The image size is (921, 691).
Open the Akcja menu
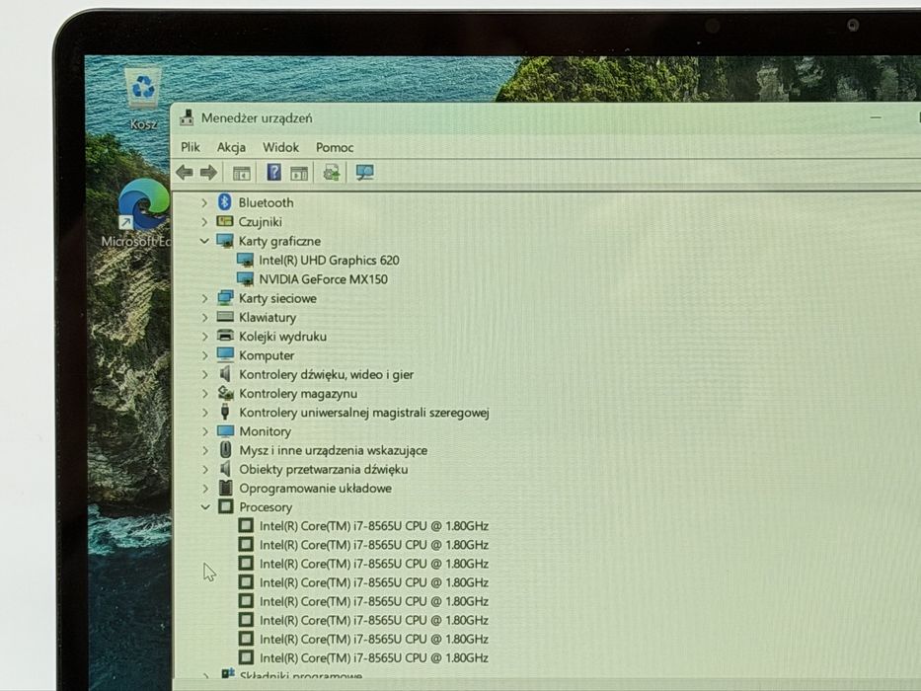pyautogui.click(x=231, y=147)
